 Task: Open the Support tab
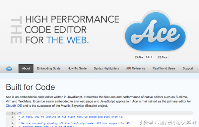[x=188, y=69]
